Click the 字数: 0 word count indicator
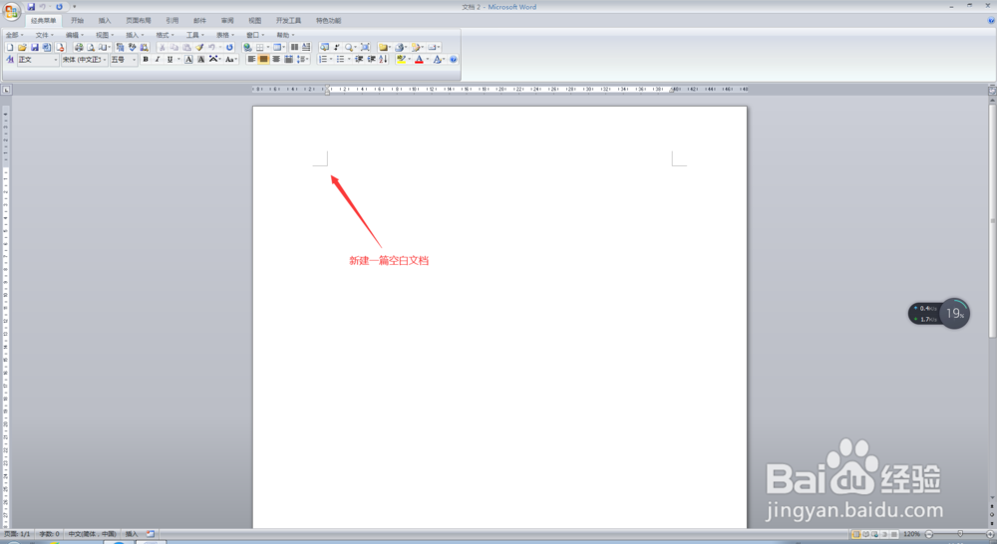This screenshot has width=997, height=544. (x=49, y=534)
